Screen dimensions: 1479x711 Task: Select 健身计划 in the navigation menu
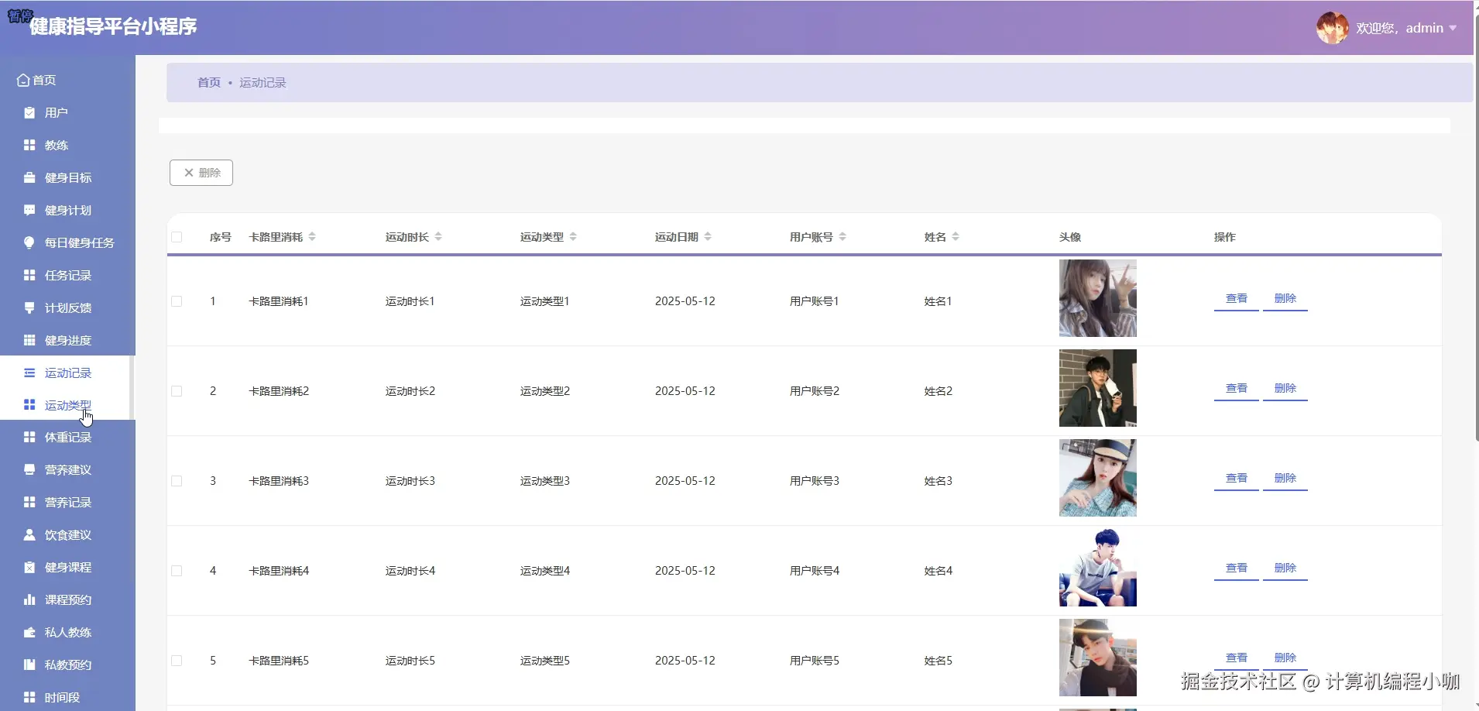[64, 210]
